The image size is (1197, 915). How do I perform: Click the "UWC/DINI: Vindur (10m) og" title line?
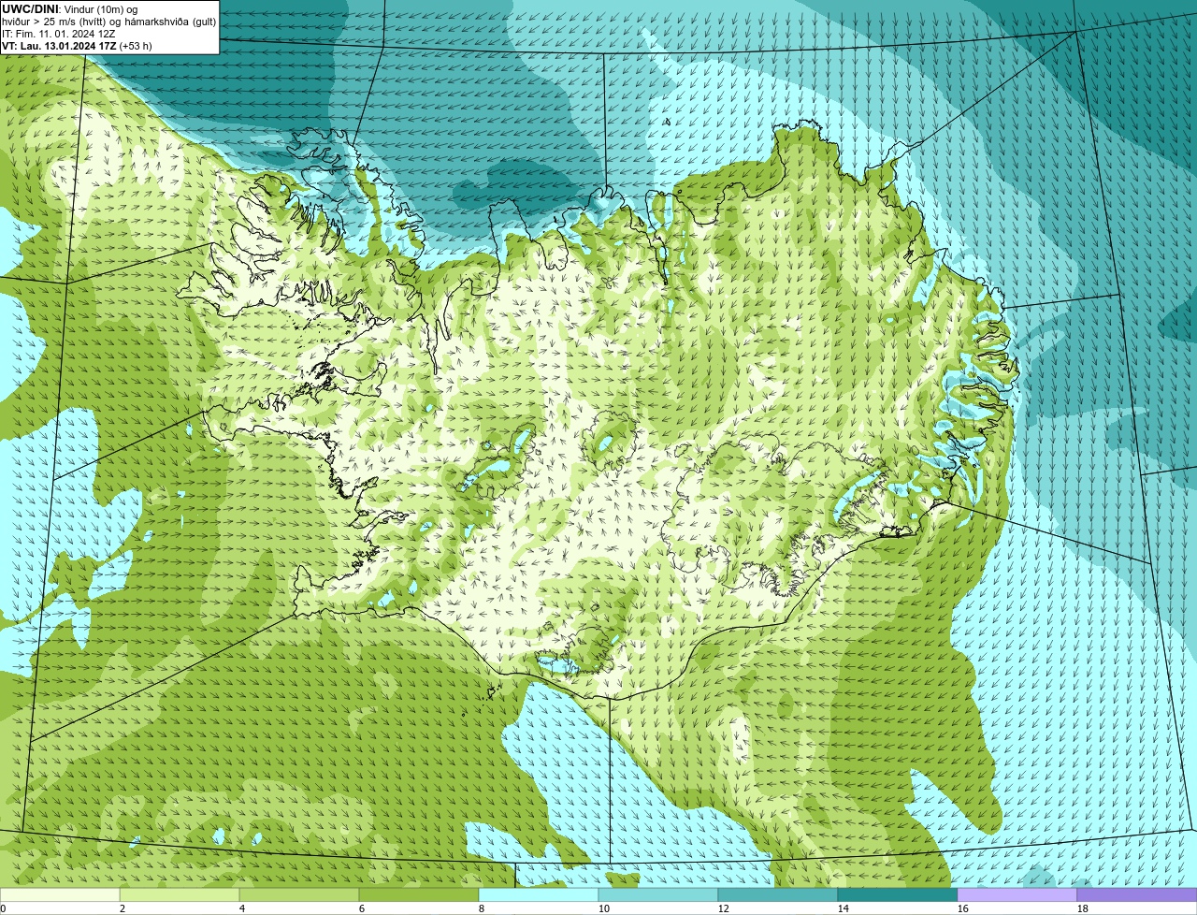click(70, 9)
